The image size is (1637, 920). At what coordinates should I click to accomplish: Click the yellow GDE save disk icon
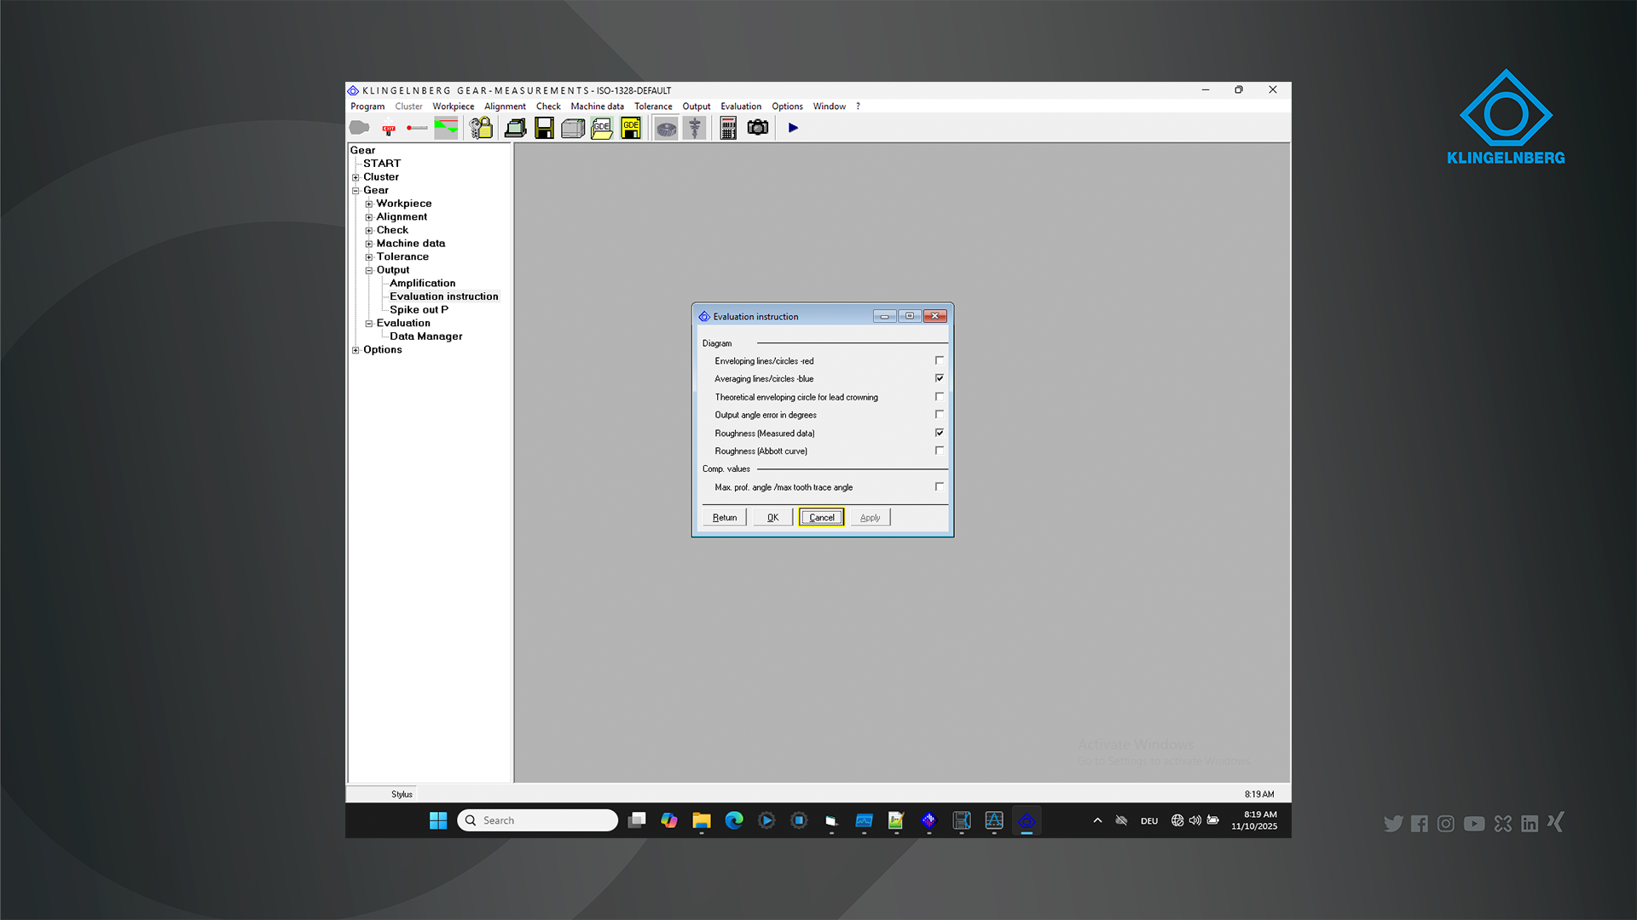(x=631, y=128)
